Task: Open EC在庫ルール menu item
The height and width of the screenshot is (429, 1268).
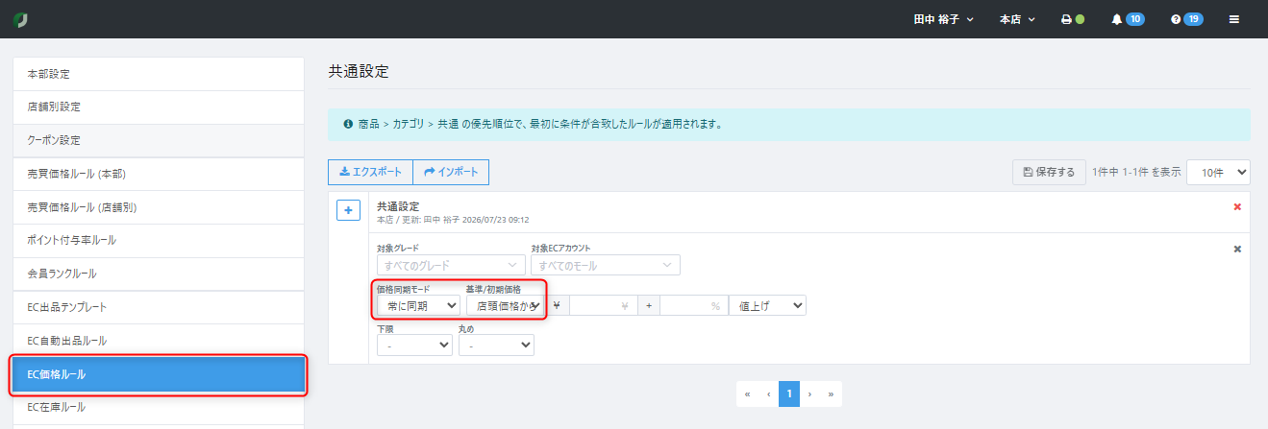Action: [159, 407]
